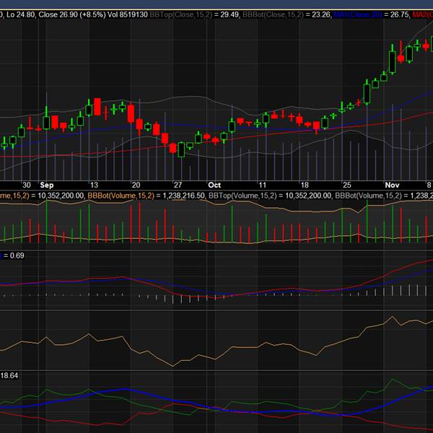The width and height of the screenshot is (433, 433).
Task: Click the 'Nov' month label on date axis
Action: 392,185
